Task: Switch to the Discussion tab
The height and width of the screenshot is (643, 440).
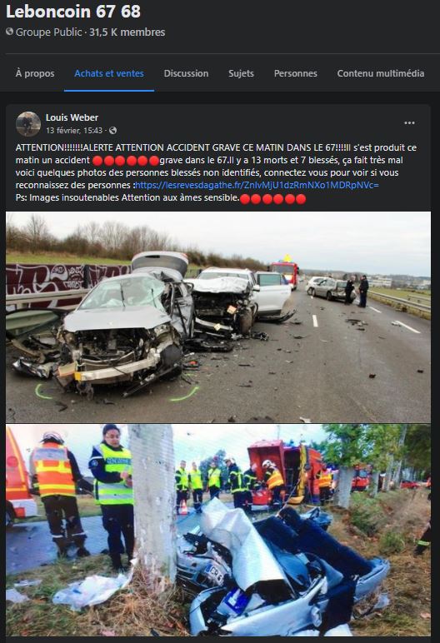Action: tap(187, 73)
